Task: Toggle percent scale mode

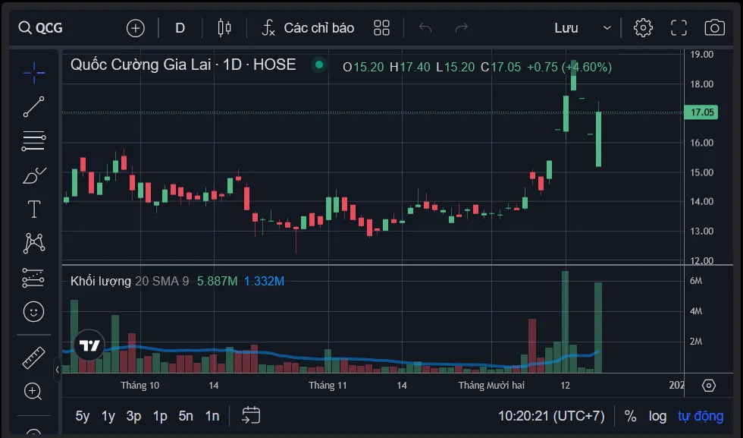Action: tap(630, 416)
